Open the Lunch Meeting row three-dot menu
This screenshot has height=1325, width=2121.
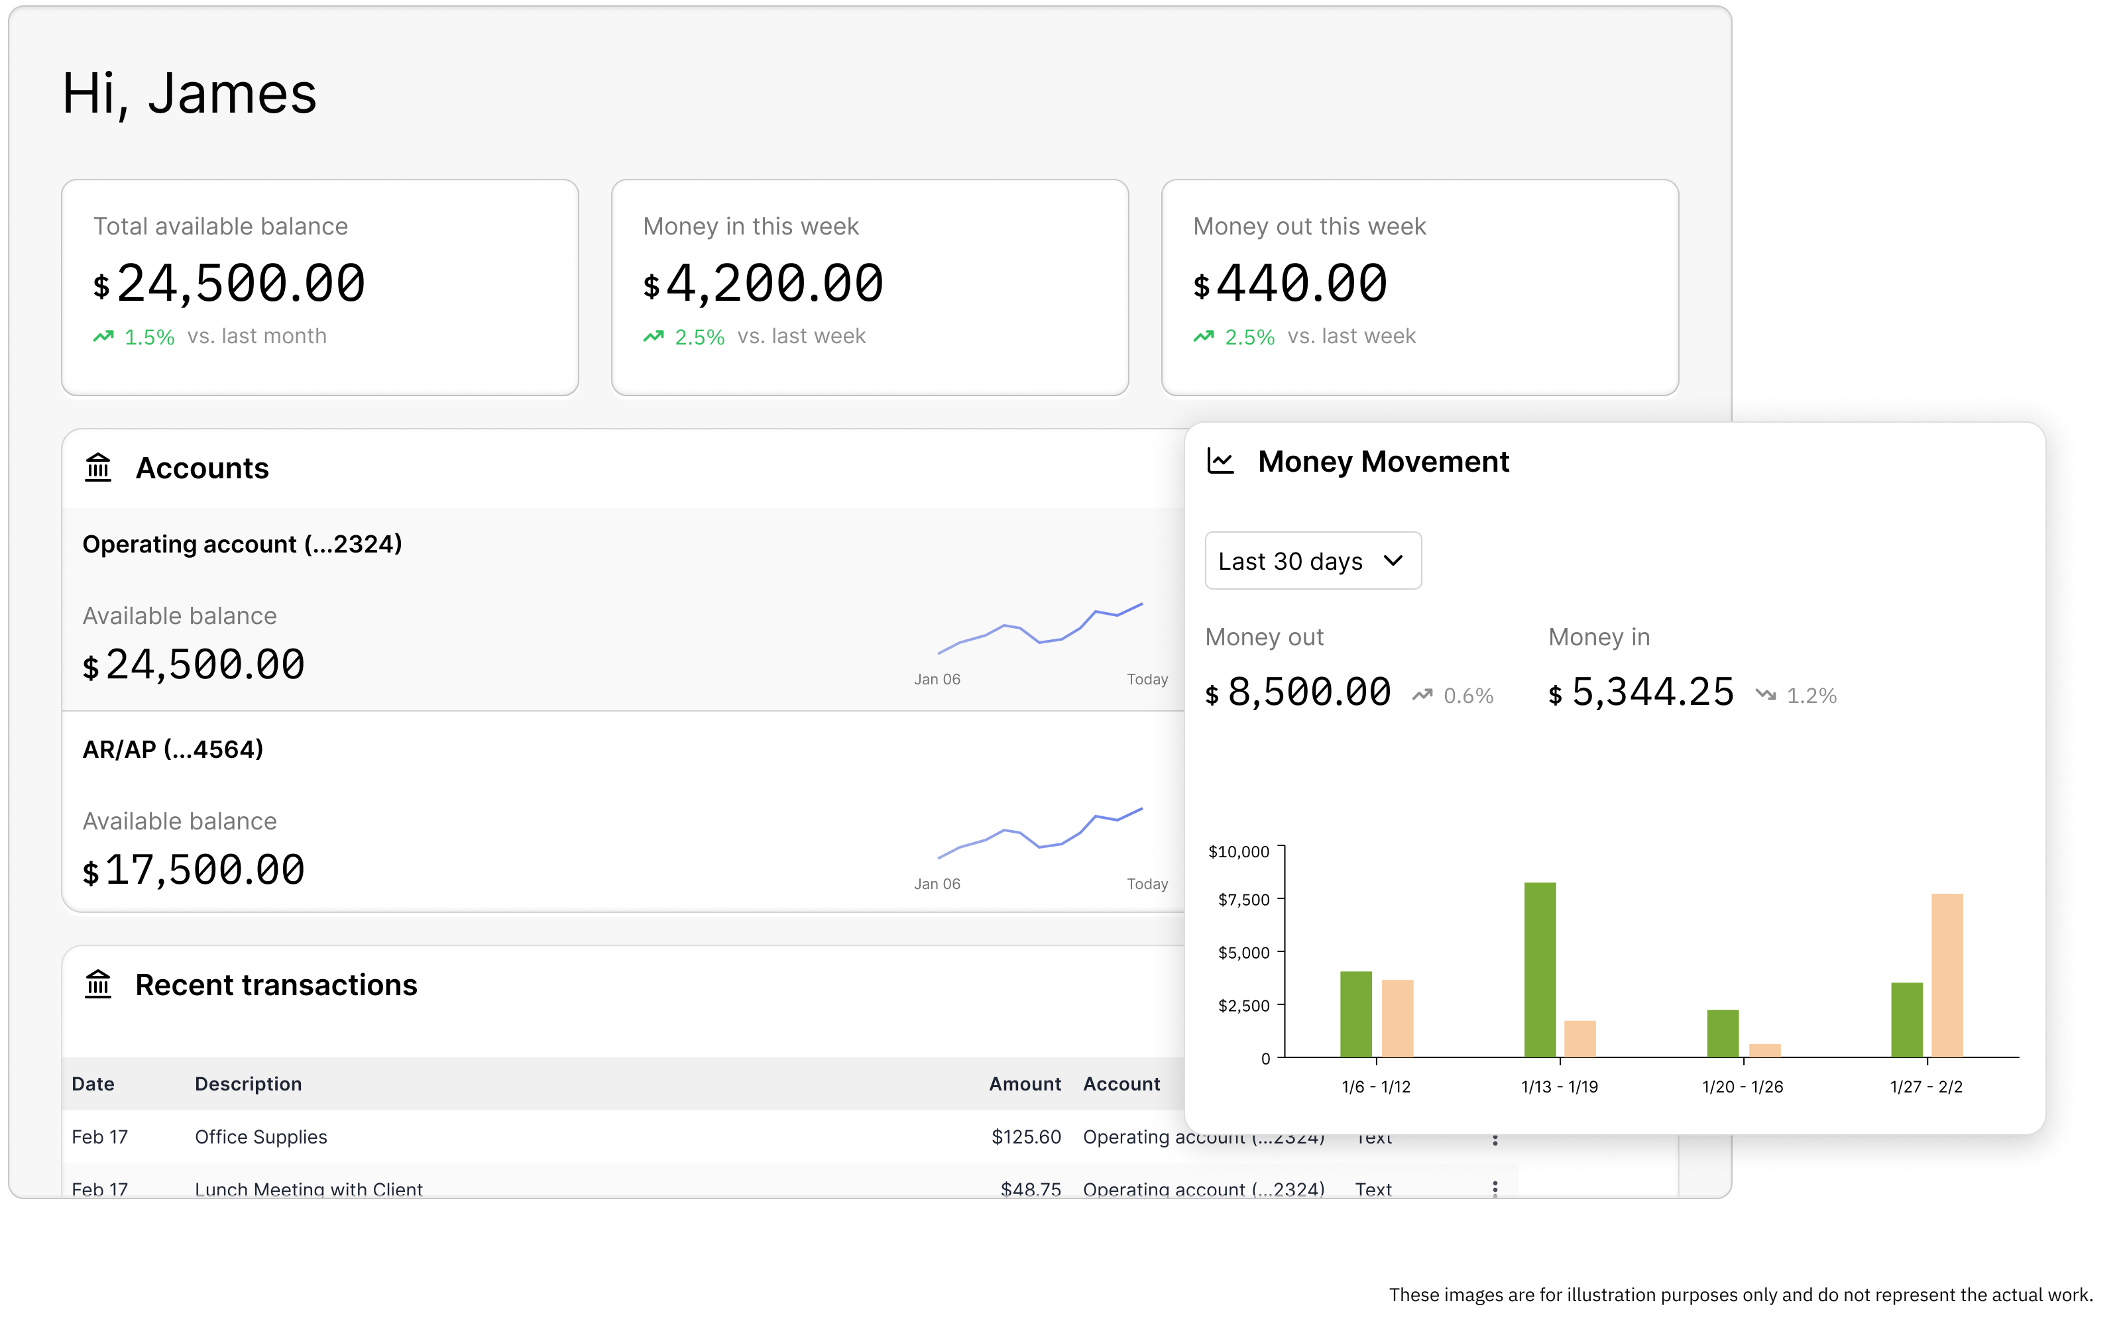pos(1495,1189)
